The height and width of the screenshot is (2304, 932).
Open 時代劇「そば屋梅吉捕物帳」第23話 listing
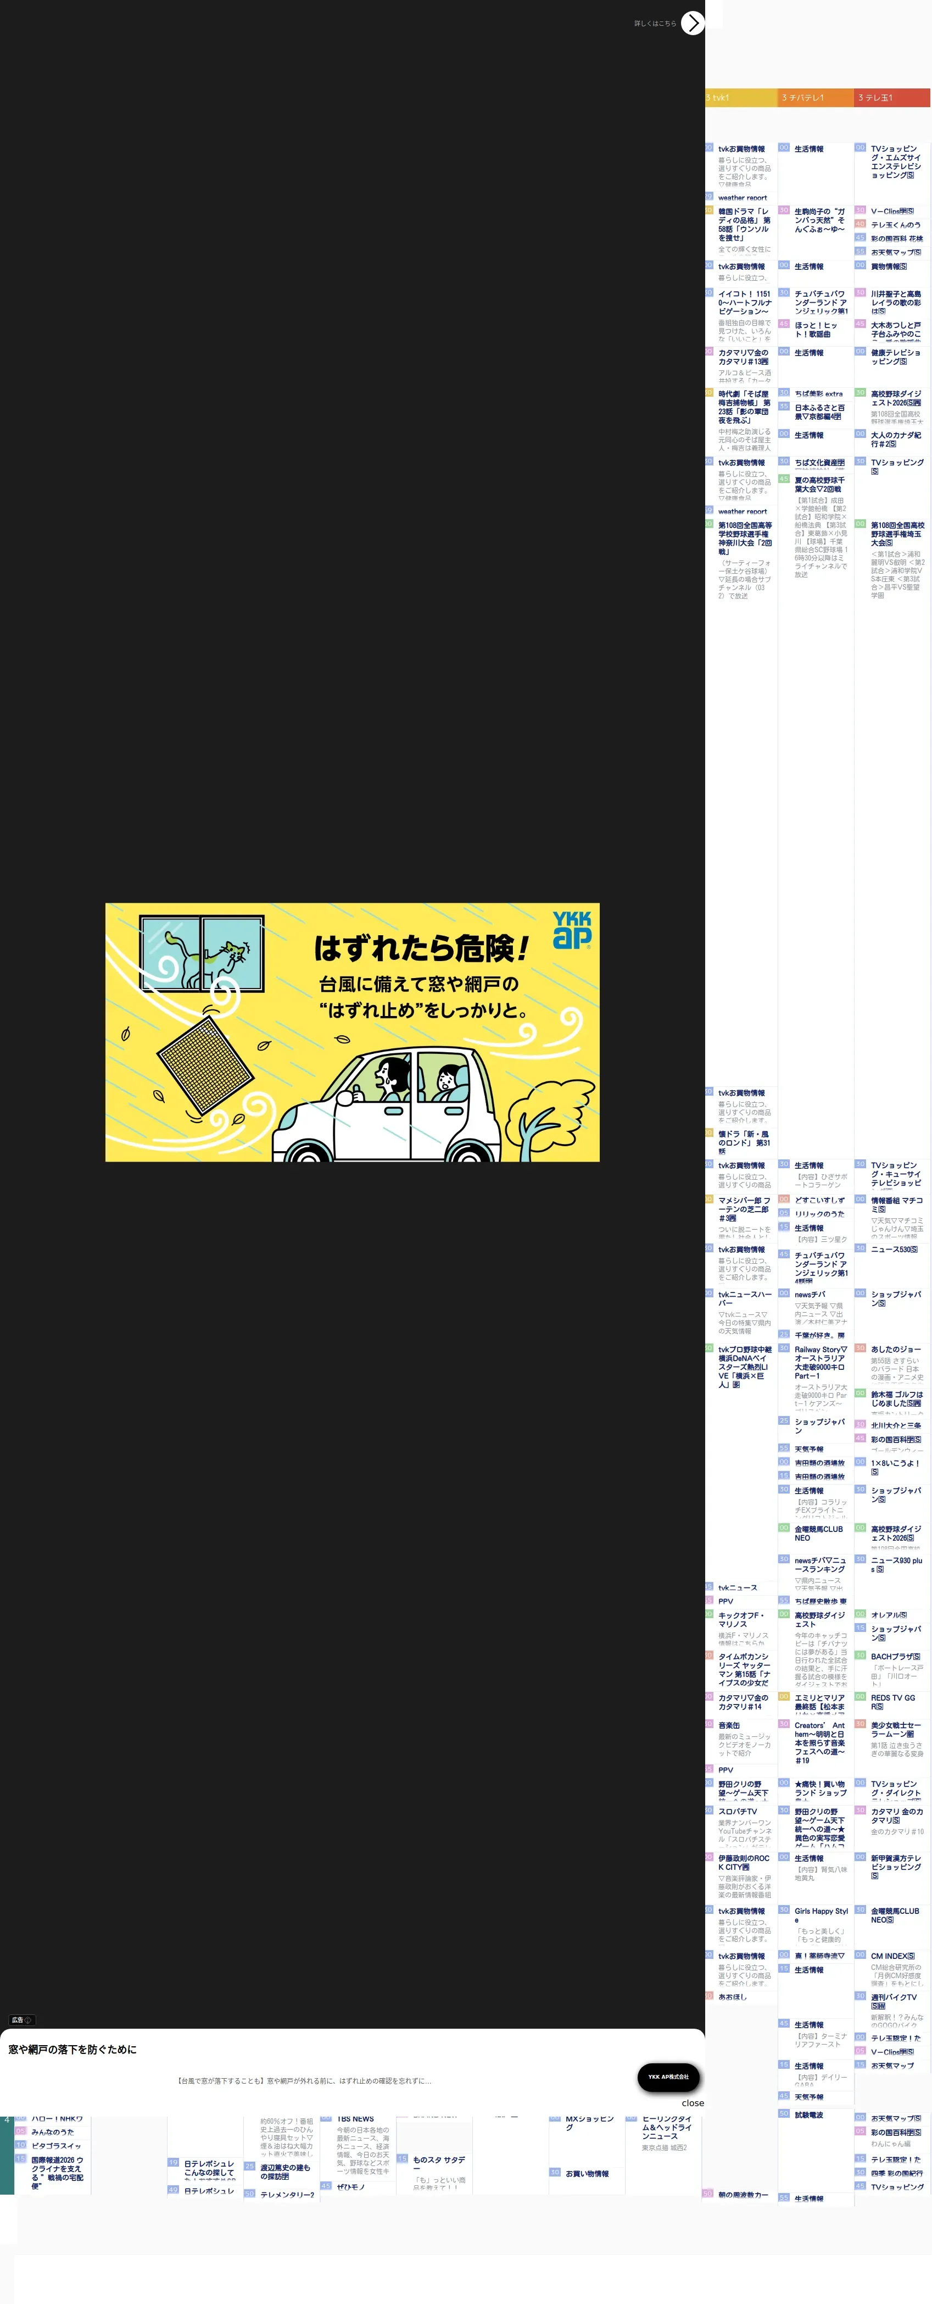click(x=744, y=407)
